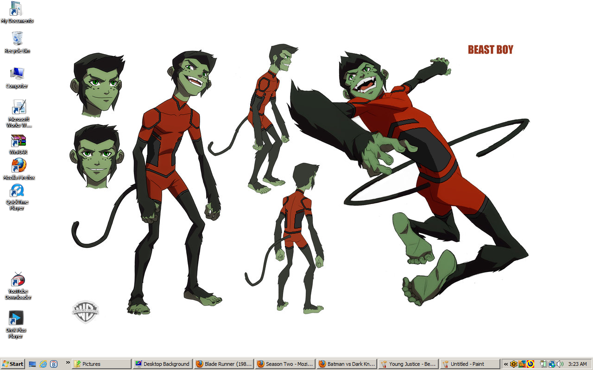Click the orange gear tray icon
This screenshot has height=370, width=593.
514,364
